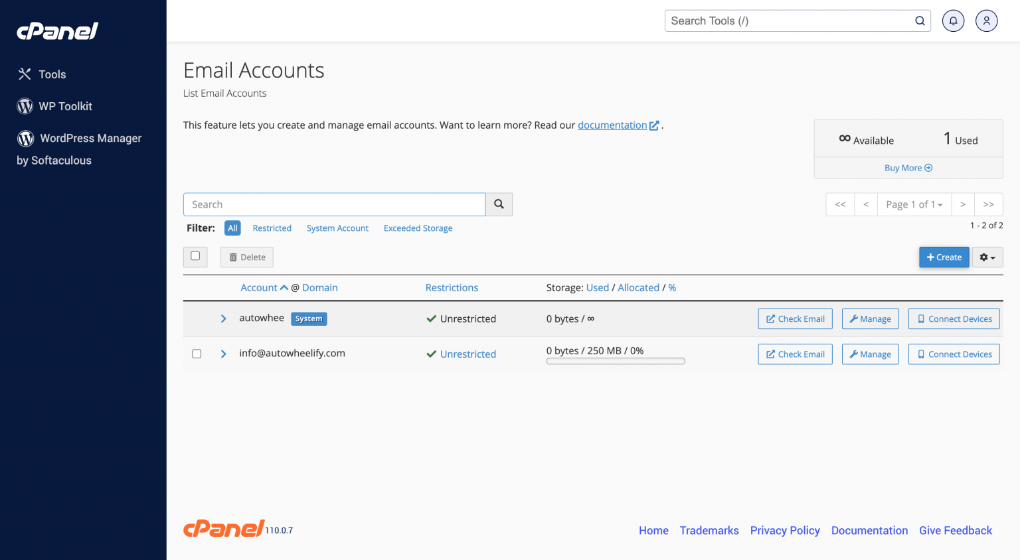1020x560 pixels.
Task: Open the notifications bell icon
Action: (953, 21)
